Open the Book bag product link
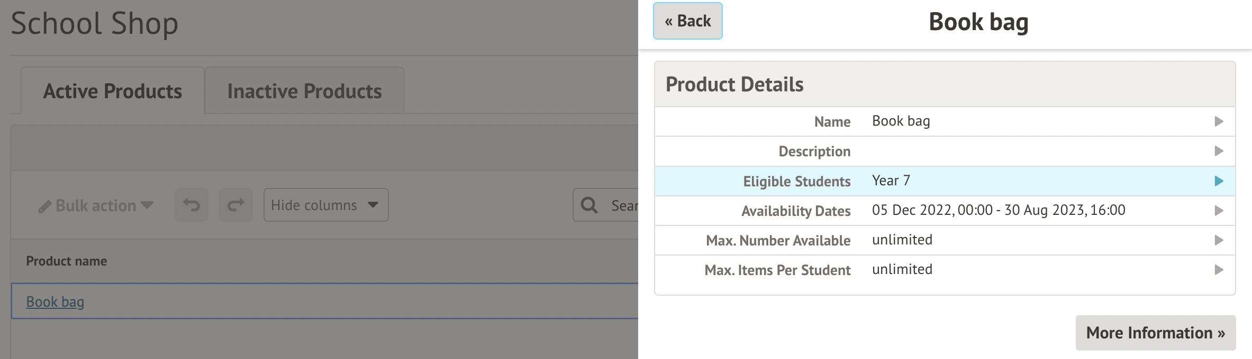Screen dimensions: 1252x359 point(55,301)
